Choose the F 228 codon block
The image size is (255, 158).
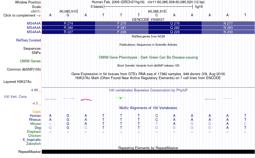click(122, 32)
